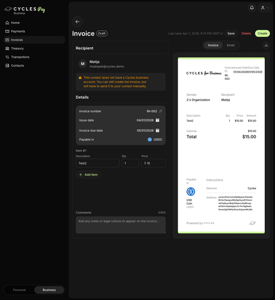Viewport: 275px width, 300px height.
Task: Click the Draft status badge
Action: 102,34
